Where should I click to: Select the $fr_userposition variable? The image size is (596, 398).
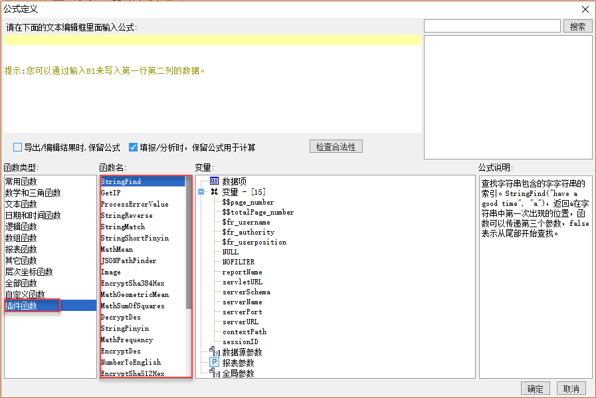pos(254,242)
